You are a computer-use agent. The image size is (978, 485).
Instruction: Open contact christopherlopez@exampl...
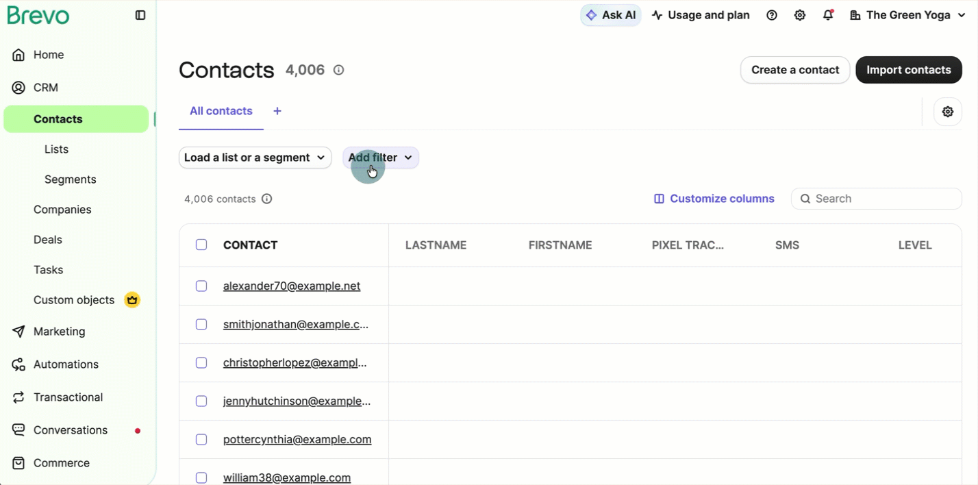[295, 362]
